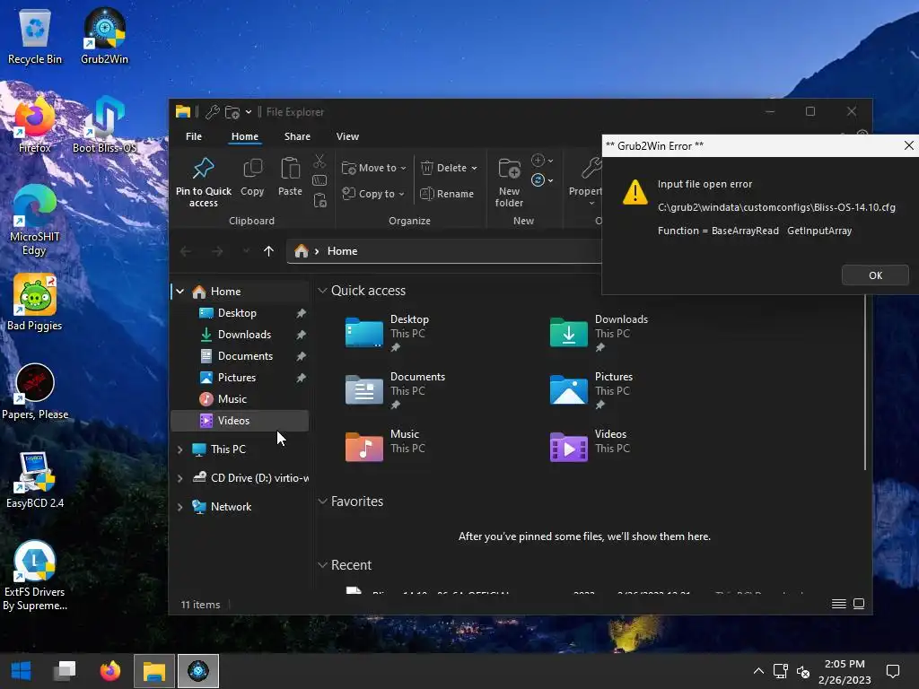Open the notification center icon
The width and height of the screenshot is (919, 689).
click(x=893, y=671)
